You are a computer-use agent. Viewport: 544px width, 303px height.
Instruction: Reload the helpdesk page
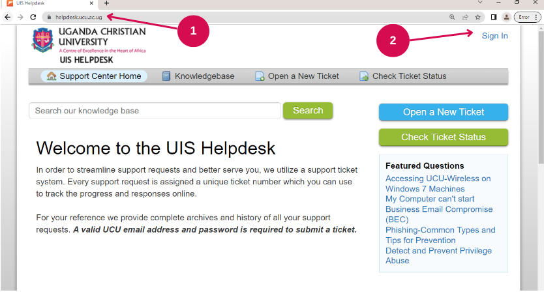[x=33, y=17]
